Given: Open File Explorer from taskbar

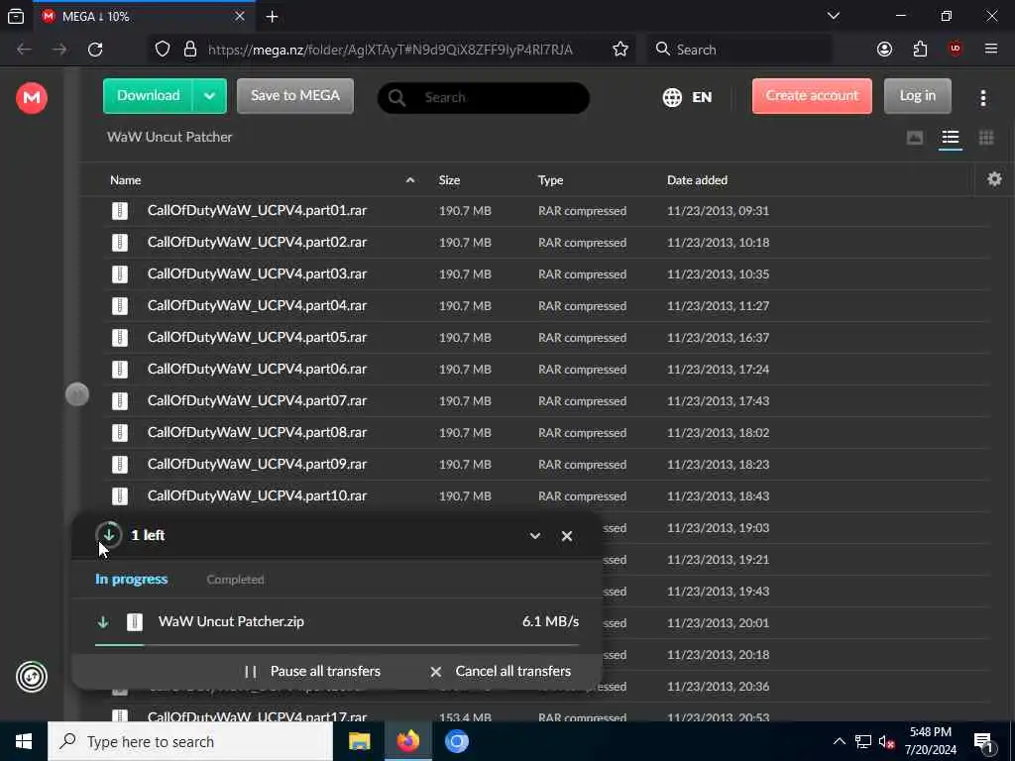Looking at the screenshot, I should click(359, 741).
